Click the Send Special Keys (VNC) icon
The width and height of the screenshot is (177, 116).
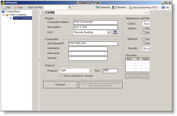click(131, 8)
